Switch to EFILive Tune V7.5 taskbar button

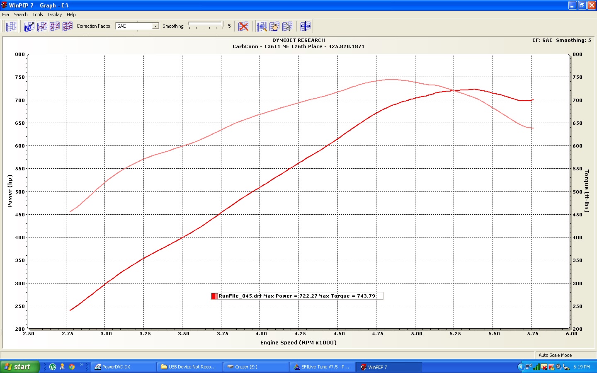(322, 367)
